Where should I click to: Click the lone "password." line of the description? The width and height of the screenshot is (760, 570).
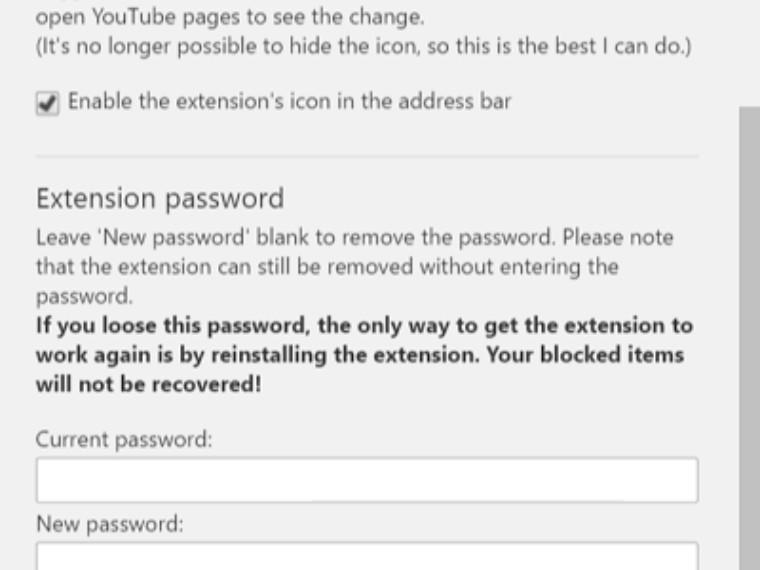(x=84, y=296)
